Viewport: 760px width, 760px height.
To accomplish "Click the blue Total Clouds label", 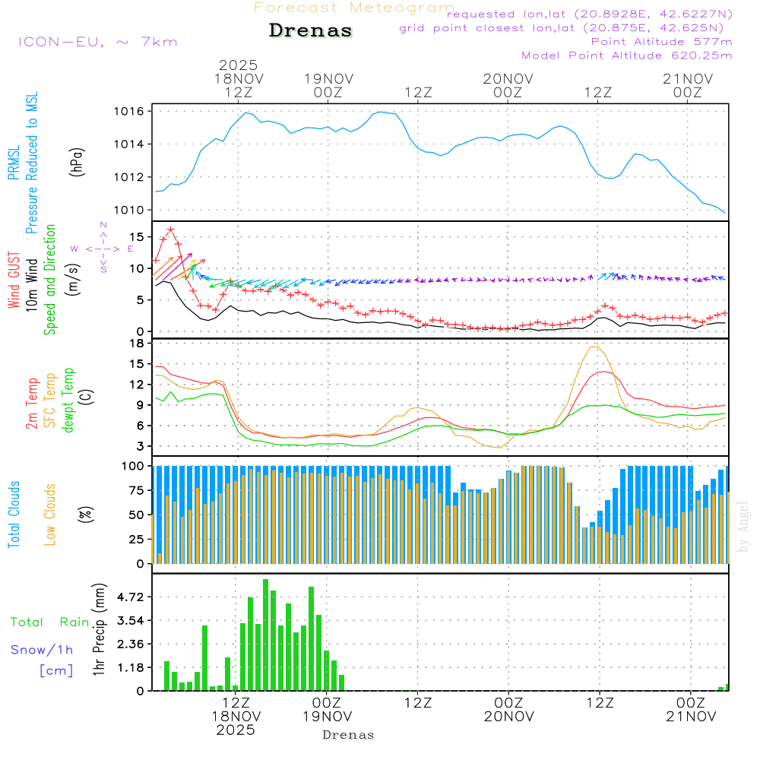I will (13, 515).
